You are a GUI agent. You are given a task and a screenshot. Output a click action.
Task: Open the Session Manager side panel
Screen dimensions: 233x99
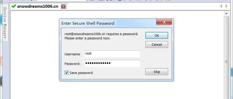[5, 23]
